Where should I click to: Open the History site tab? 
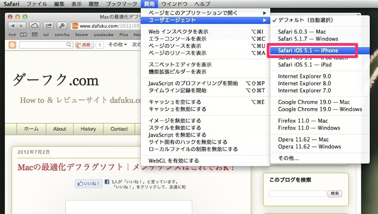click(x=88, y=129)
